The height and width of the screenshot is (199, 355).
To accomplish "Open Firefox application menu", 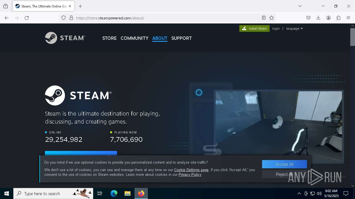I will 348,18.
